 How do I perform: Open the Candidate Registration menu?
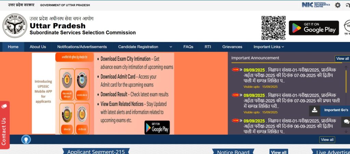pyautogui.click(x=138, y=47)
